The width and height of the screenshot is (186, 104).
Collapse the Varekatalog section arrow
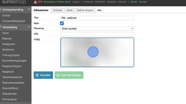[29, 27]
